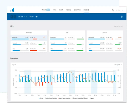Click the star favorites icon
132x103 pixels.
[37, 17]
